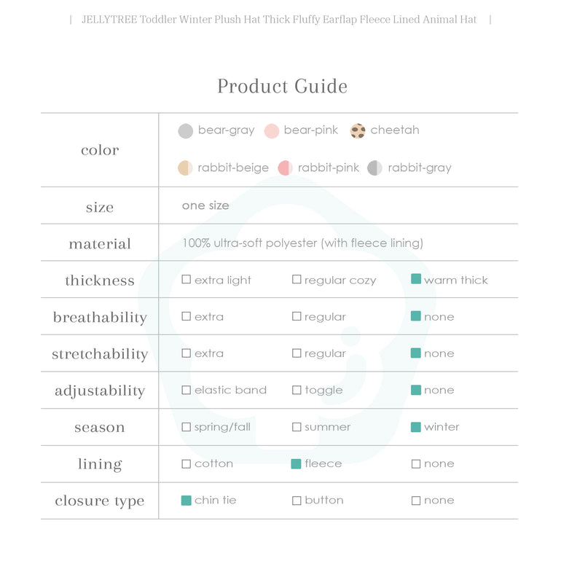Pick the rabbit-gray color swatch
This screenshot has height=561, width=561.
(374, 168)
